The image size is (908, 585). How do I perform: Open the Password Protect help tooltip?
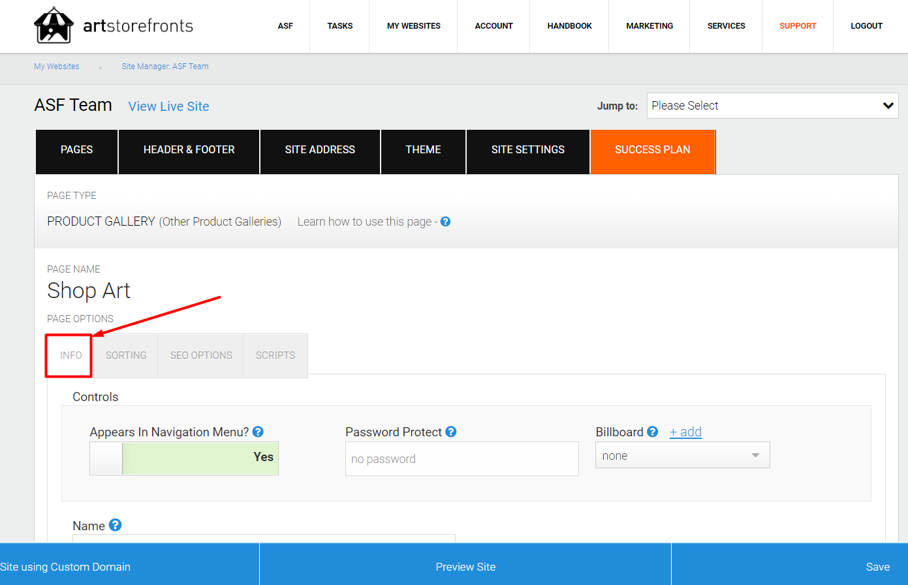(x=451, y=431)
